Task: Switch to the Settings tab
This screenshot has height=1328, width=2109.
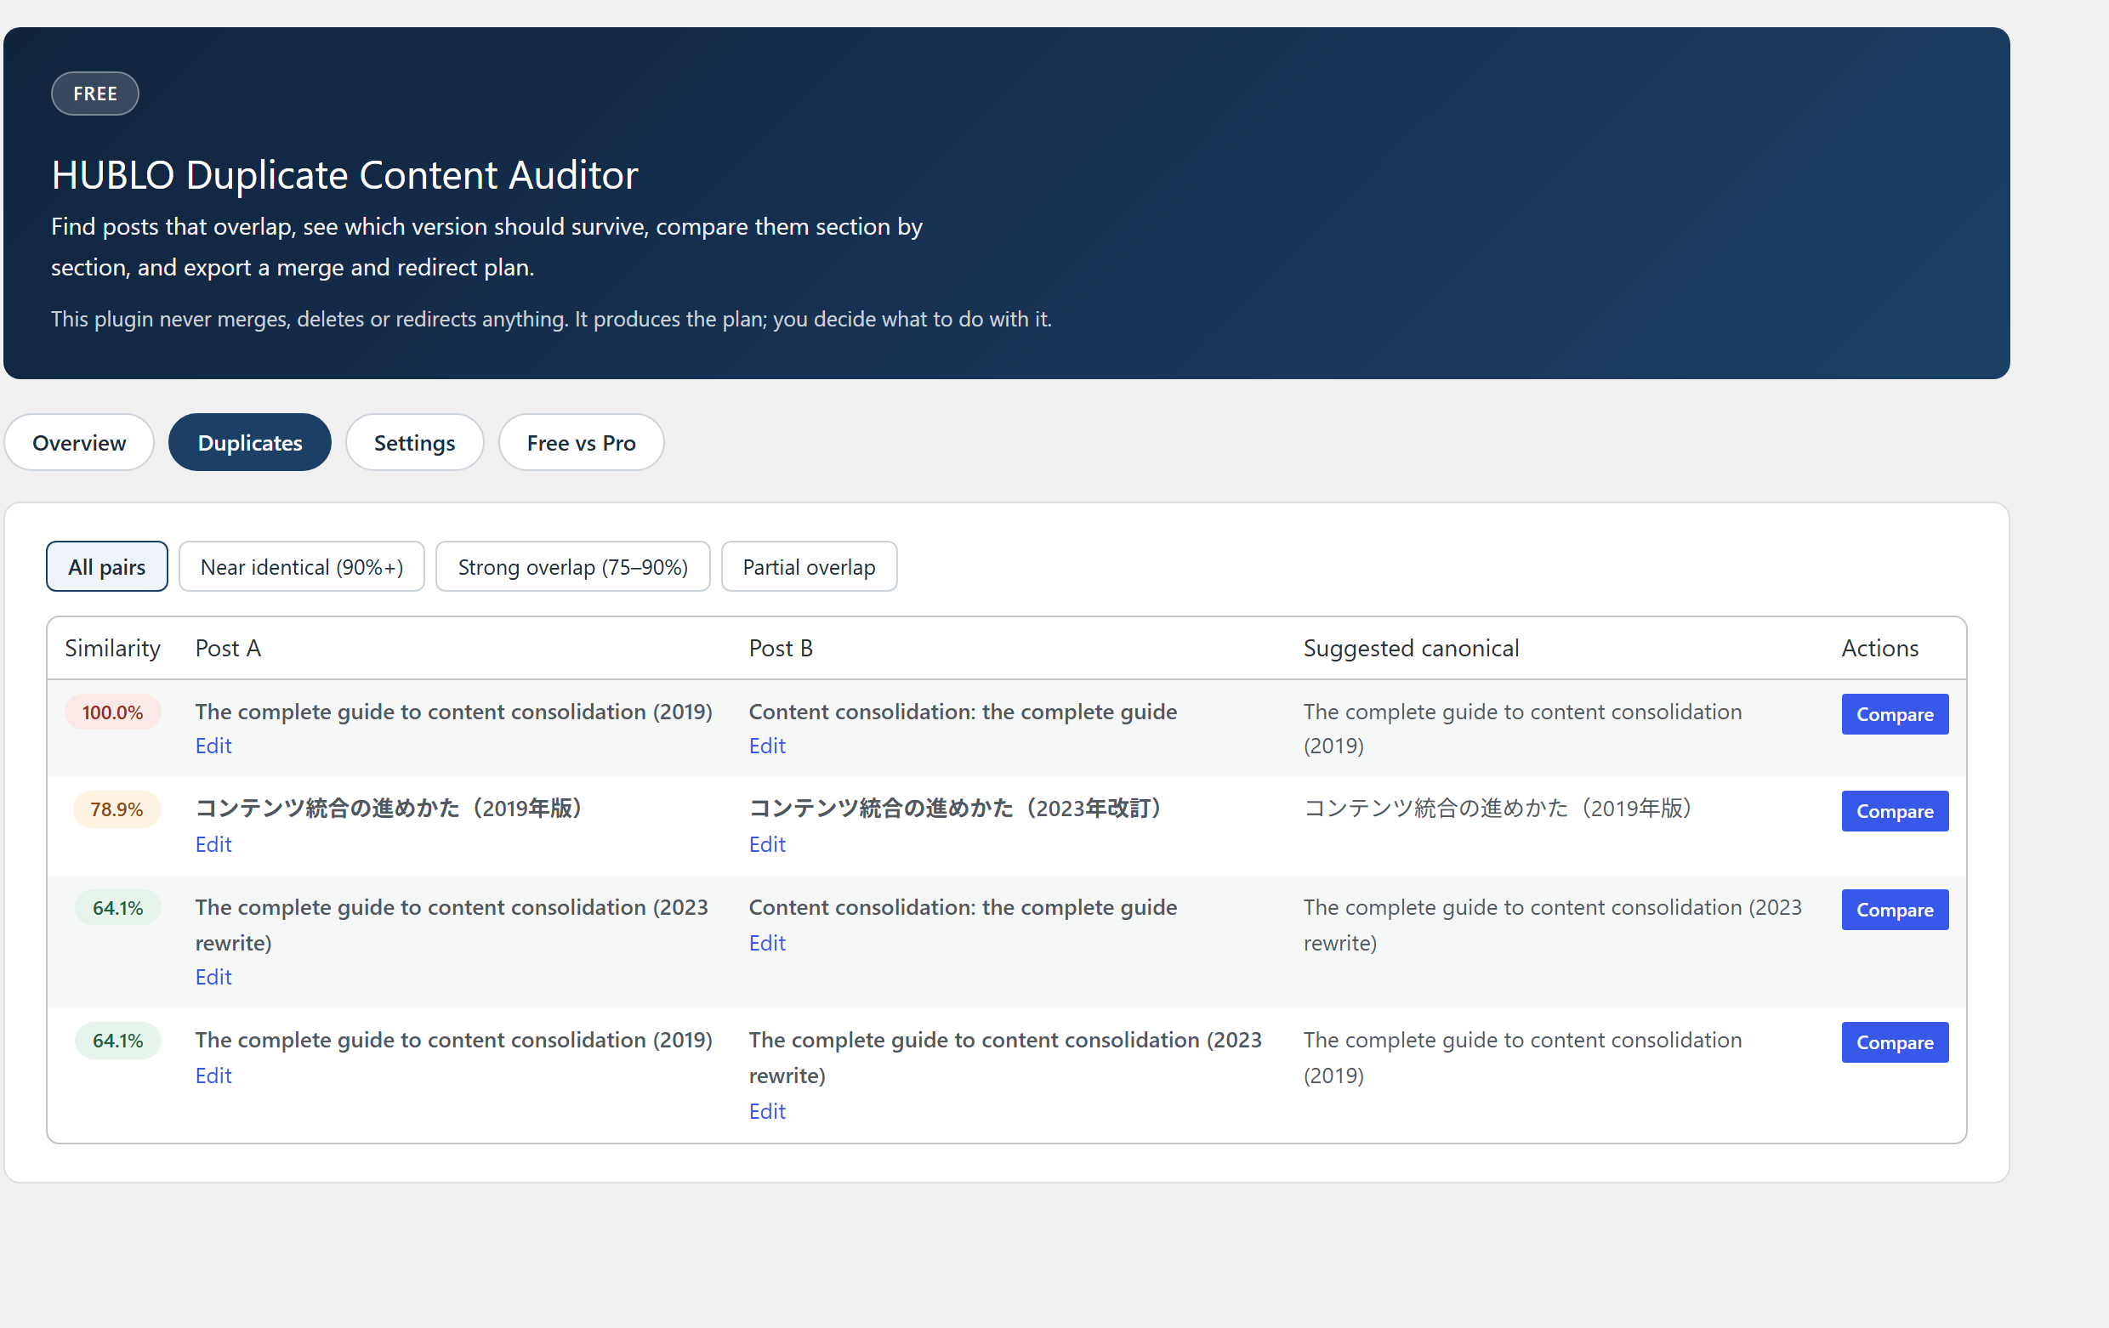Action: 414,442
